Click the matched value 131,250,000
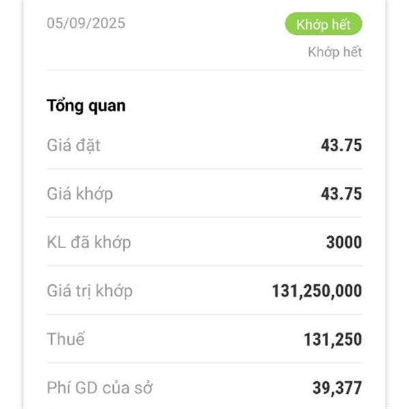This screenshot has width=409, height=409. point(317,291)
